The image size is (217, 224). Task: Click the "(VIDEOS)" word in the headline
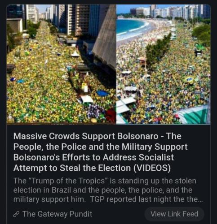tap(152, 168)
